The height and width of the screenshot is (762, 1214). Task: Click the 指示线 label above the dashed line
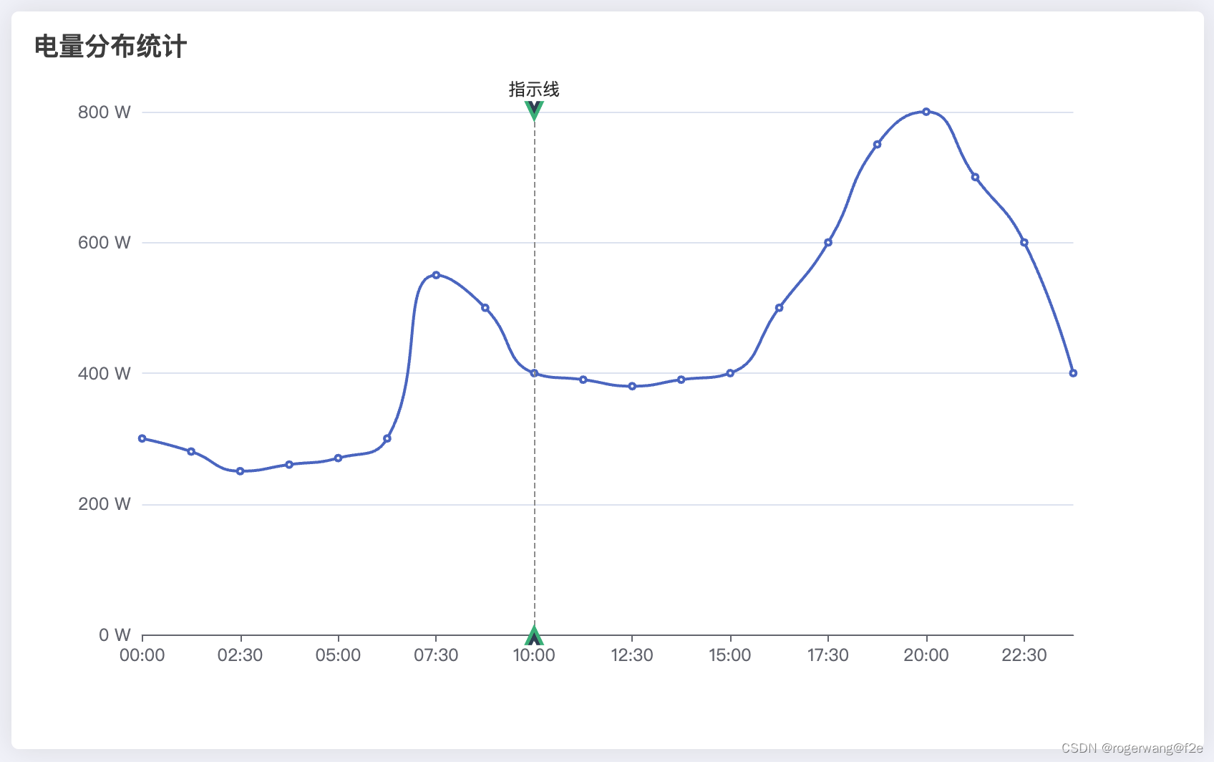(x=534, y=89)
